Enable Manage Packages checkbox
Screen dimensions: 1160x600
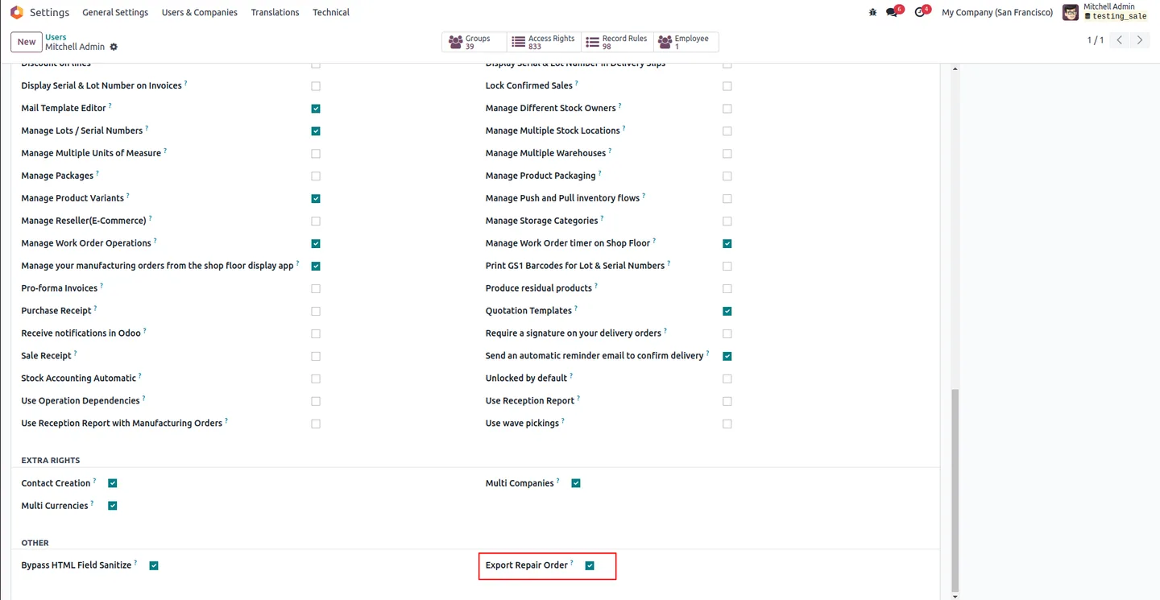click(316, 176)
